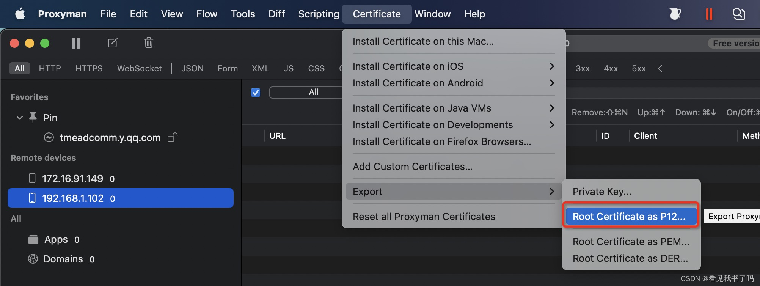This screenshot has width=760, height=286.
Task: Click the Proxyman cup menu bar icon
Action: click(675, 14)
